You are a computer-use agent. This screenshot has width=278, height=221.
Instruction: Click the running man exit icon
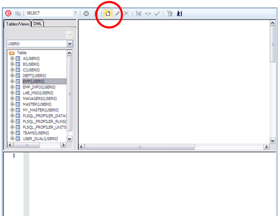tap(179, 13)
